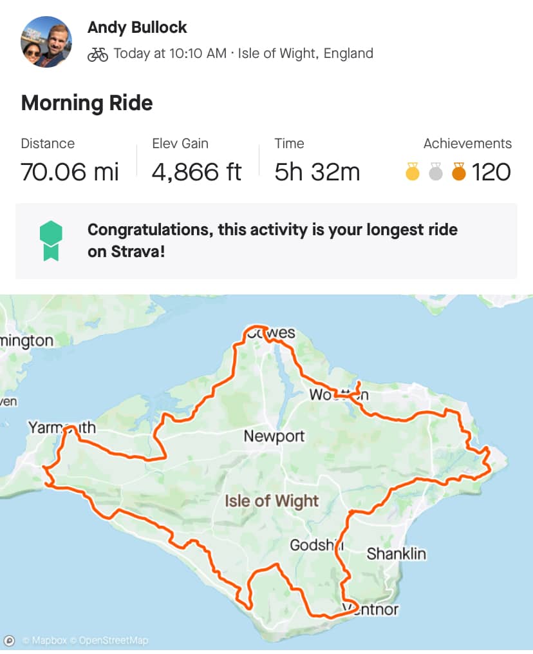
Task: Click the Andy Bullock name link
Action: pyautogui.click(x=137, y=28)
